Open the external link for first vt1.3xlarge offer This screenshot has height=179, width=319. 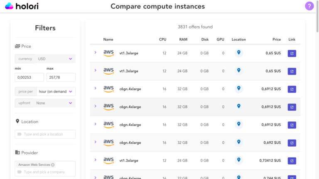pyautogui.click(x=292, y=53)
